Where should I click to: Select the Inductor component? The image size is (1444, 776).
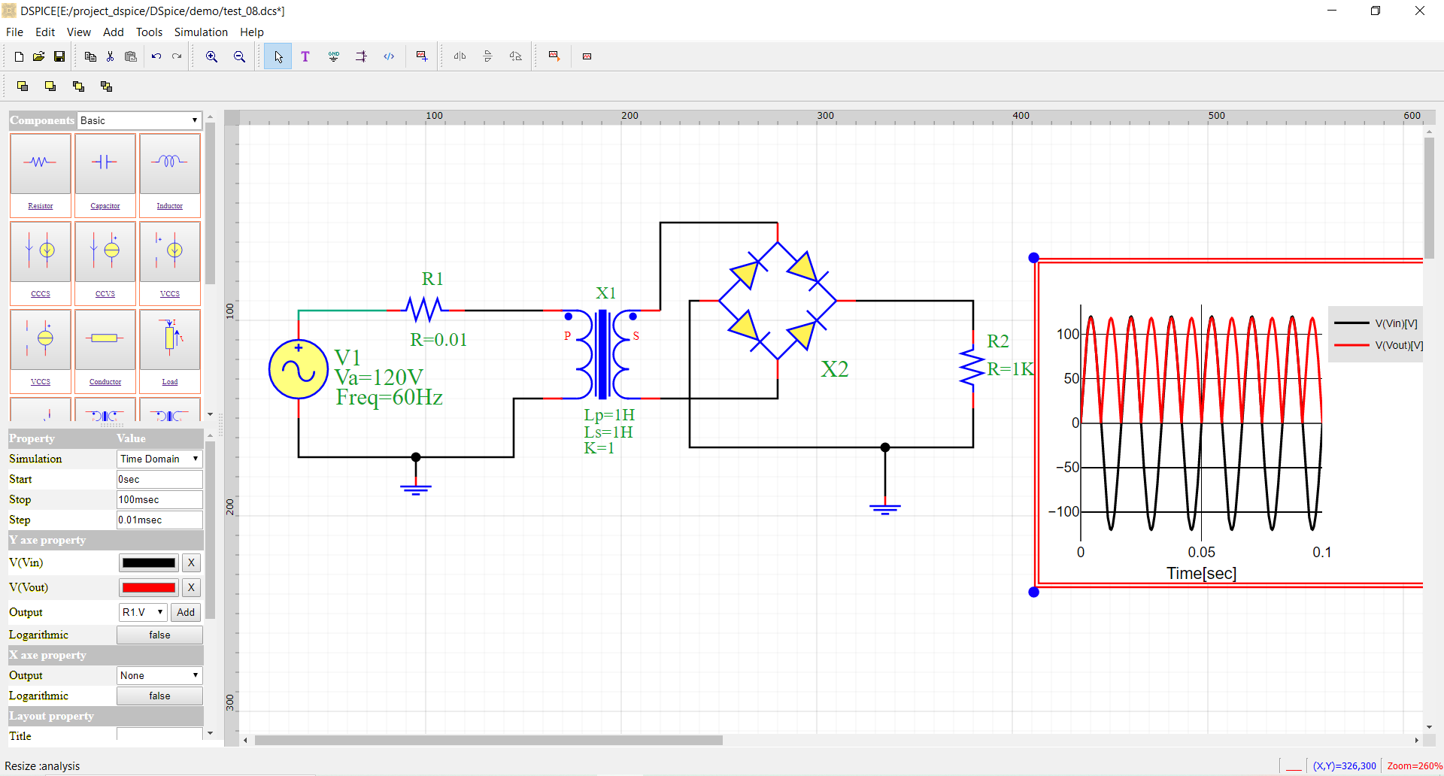coord(169,164)
